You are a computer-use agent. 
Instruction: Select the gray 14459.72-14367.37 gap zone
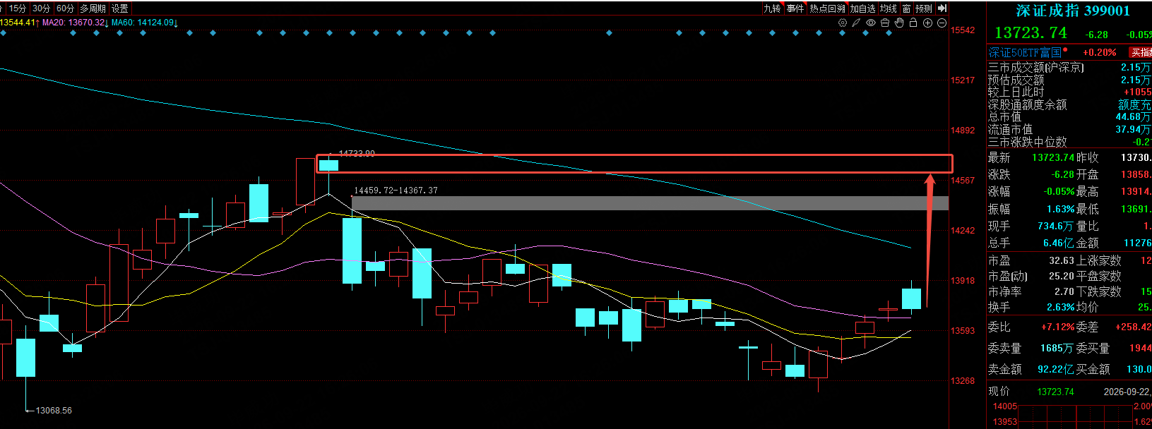650,203
